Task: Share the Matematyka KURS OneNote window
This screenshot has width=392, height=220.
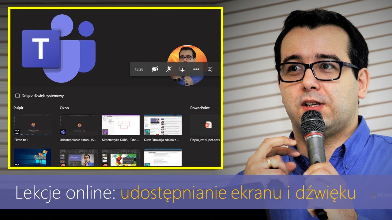Action: coord(121,125)
